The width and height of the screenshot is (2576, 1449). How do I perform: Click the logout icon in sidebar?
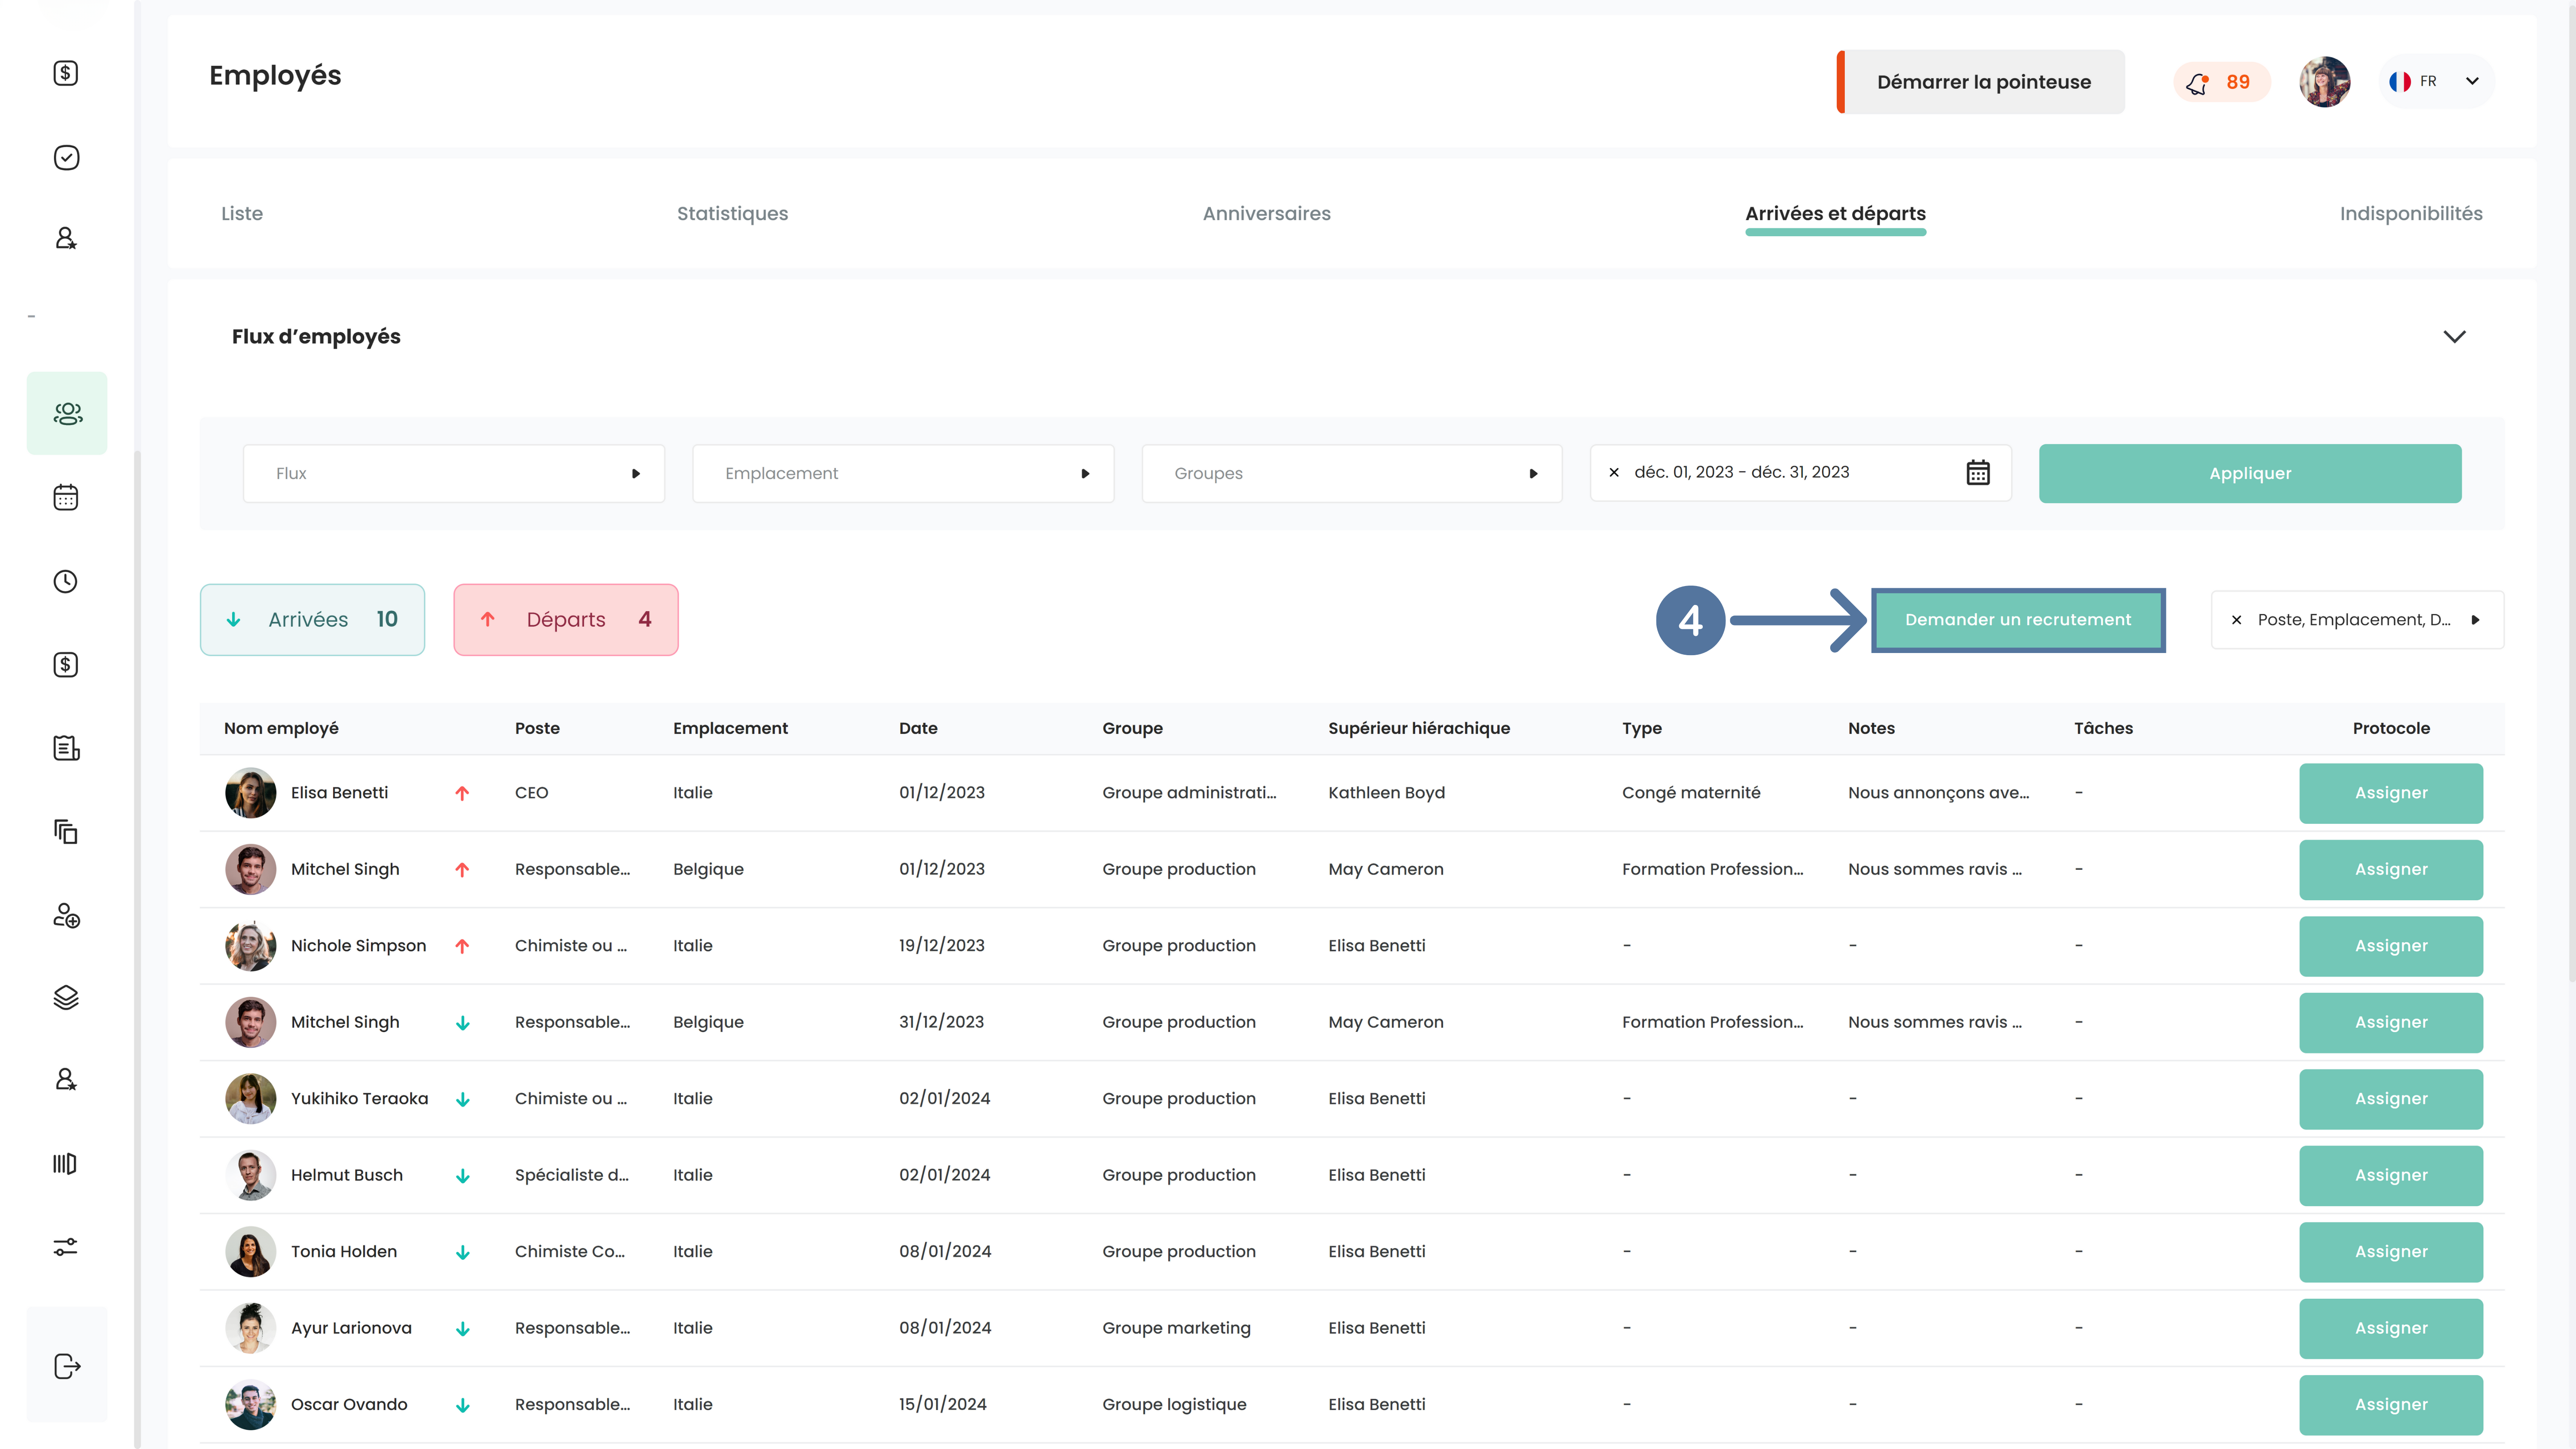pos(67,1366)
